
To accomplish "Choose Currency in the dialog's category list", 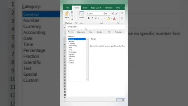I will [x=77, y=43].
